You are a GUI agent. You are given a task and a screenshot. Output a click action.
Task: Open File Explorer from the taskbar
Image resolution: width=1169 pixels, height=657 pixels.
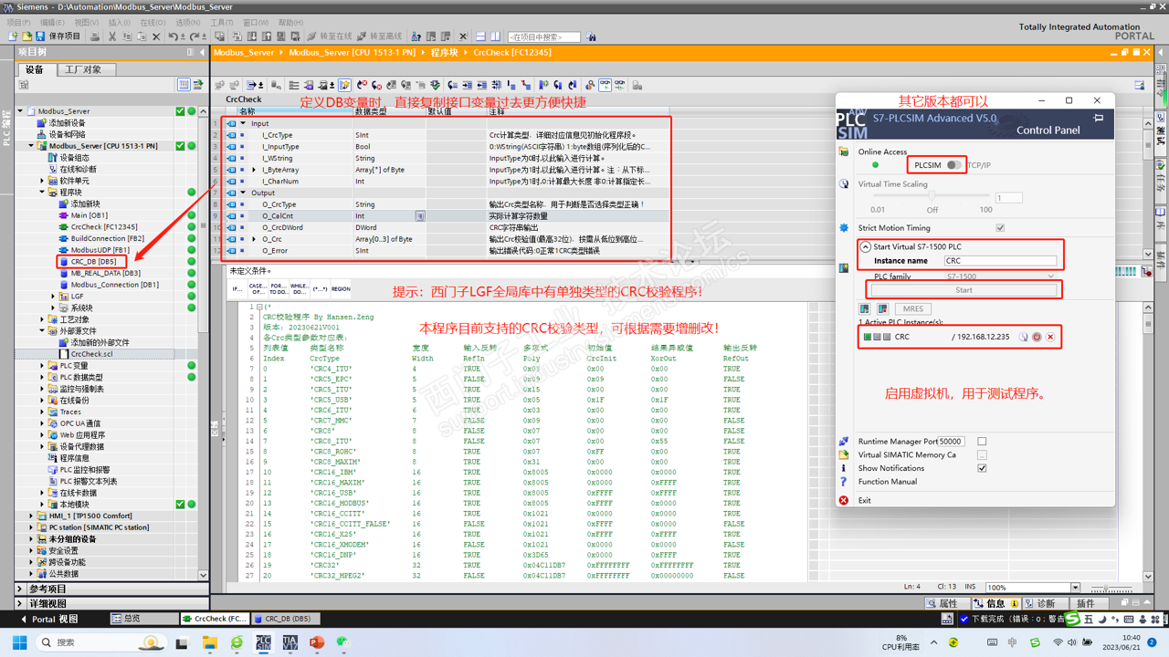[210, 642]
